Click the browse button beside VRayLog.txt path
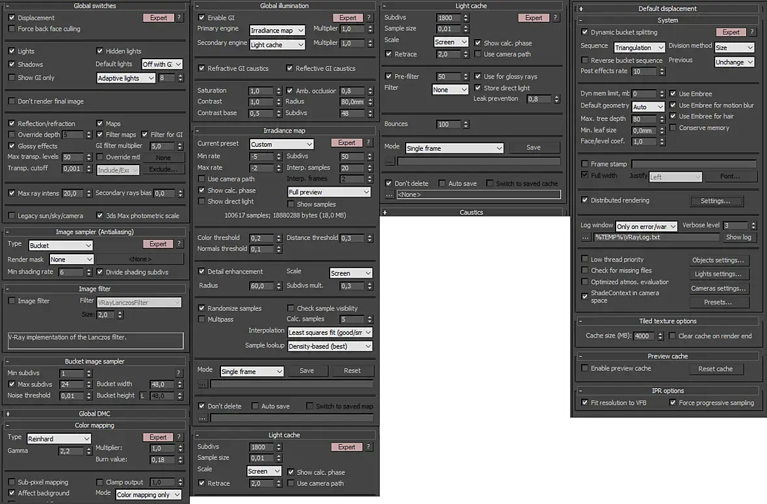The width and height of the screenshot is (767, 504). [x=586, y=237]
